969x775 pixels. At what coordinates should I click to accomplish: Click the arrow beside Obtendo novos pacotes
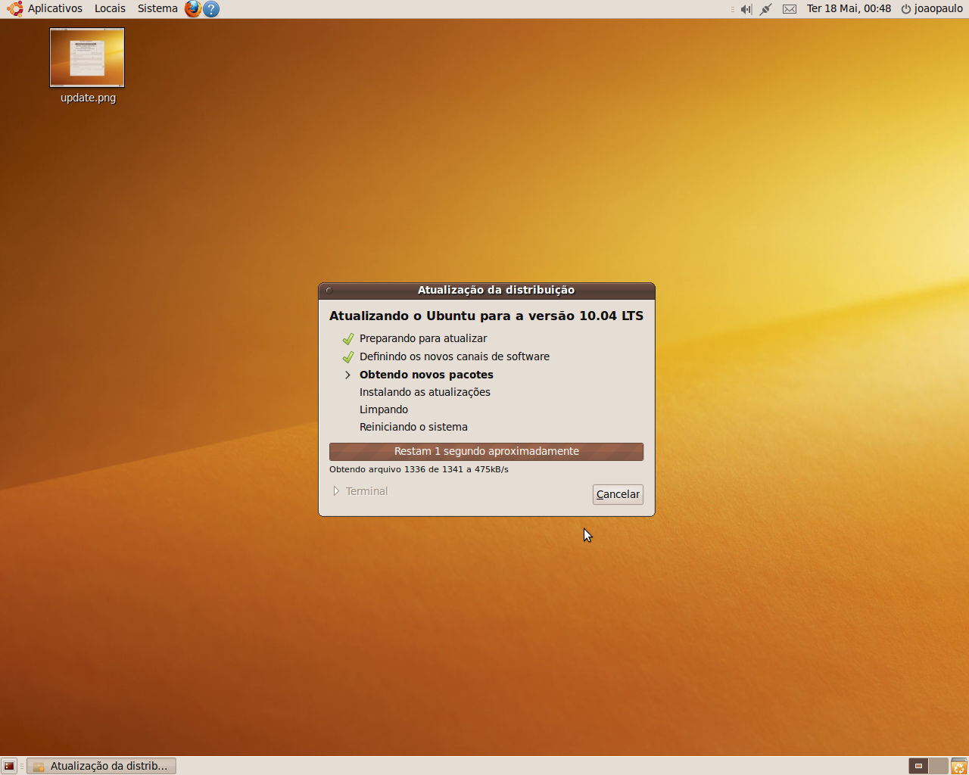click(x=348, y=375)
